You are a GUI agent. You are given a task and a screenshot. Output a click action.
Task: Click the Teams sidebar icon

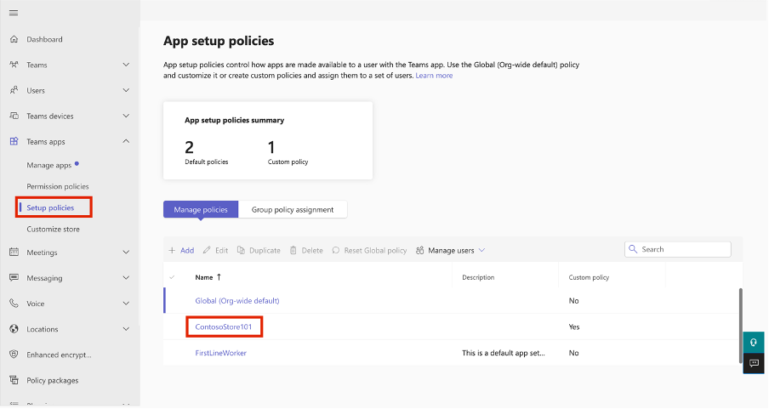tap(14, 65)
